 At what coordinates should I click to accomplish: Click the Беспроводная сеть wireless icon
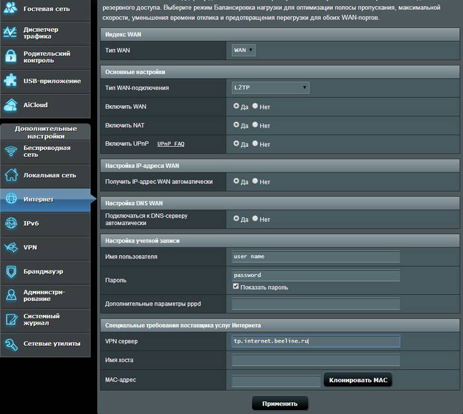(x=11, y=151)
